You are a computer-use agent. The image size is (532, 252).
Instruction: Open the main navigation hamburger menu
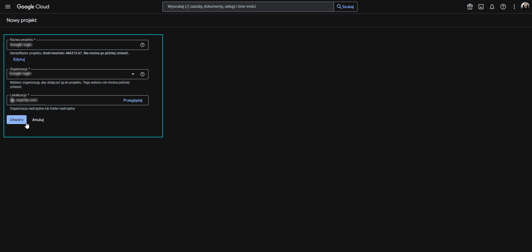7,6
